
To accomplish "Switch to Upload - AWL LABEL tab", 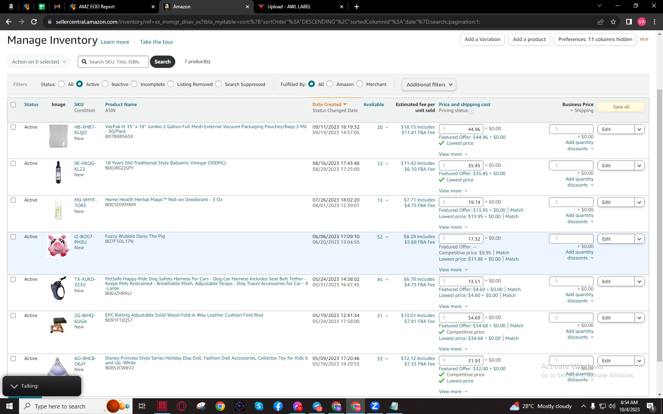I will tap(301, 7).
